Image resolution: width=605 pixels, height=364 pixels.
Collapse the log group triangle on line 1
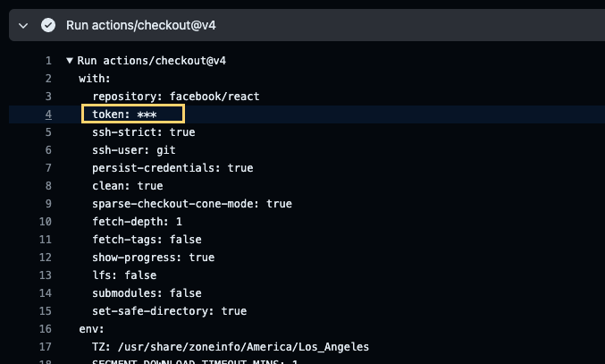(x=70, y=60)
